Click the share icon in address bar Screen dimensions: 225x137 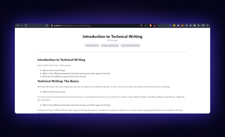coord(145,25)
